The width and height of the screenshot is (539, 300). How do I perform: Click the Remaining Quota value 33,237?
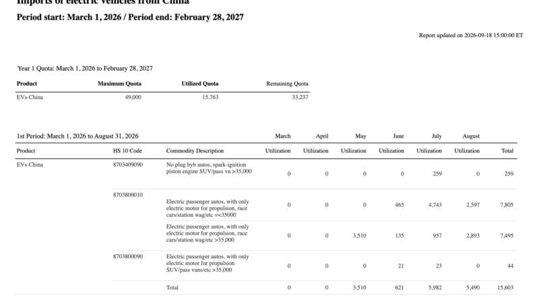300,97
